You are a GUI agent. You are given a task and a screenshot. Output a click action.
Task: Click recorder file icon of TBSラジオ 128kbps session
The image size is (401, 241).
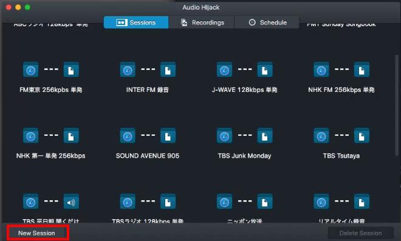pyautogui.click(x=168, y=202)
